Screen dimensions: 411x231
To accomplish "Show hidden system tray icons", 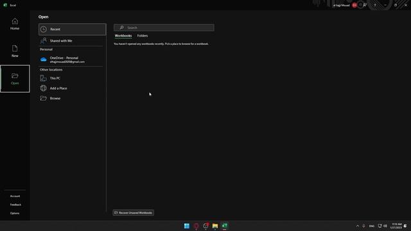I will coord(358,226).
